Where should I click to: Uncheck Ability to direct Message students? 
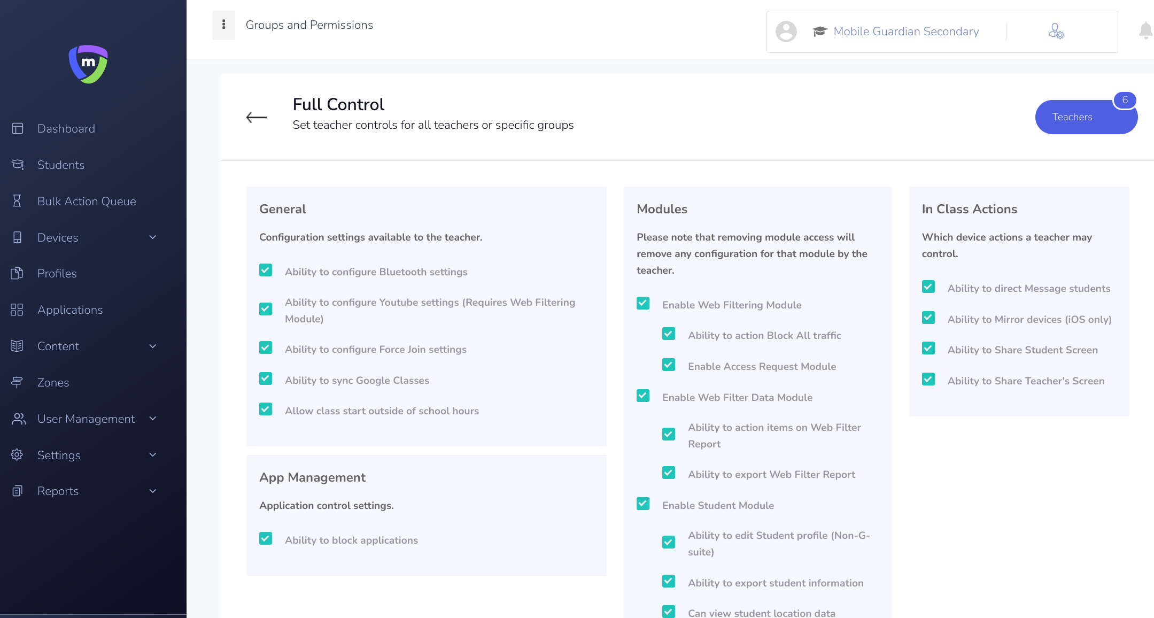point(928,287)
